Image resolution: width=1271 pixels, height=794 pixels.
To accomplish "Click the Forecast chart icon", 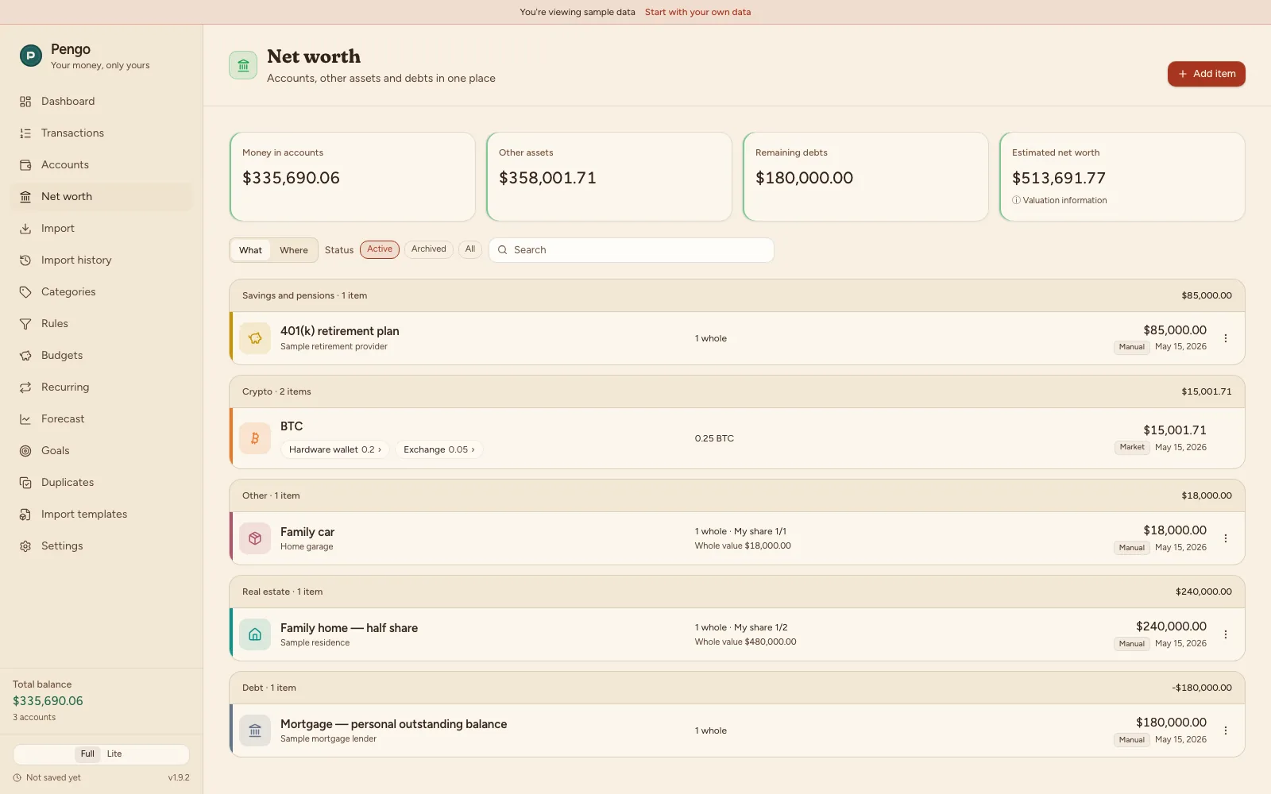I will (25, 419).
